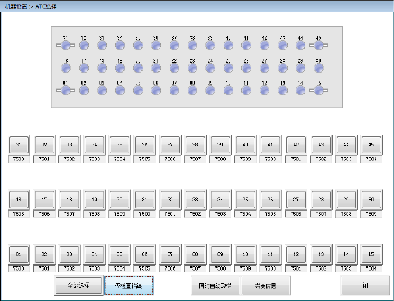Click the nozzle type field under slot 31

pyautogui.click(x=19, y=159)
